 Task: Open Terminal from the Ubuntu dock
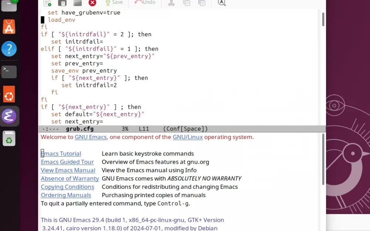pos(9,71)
